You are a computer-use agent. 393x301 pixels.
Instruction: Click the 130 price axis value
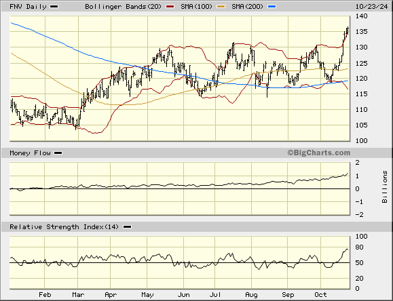pyautogui.click(x=361, y=47)
